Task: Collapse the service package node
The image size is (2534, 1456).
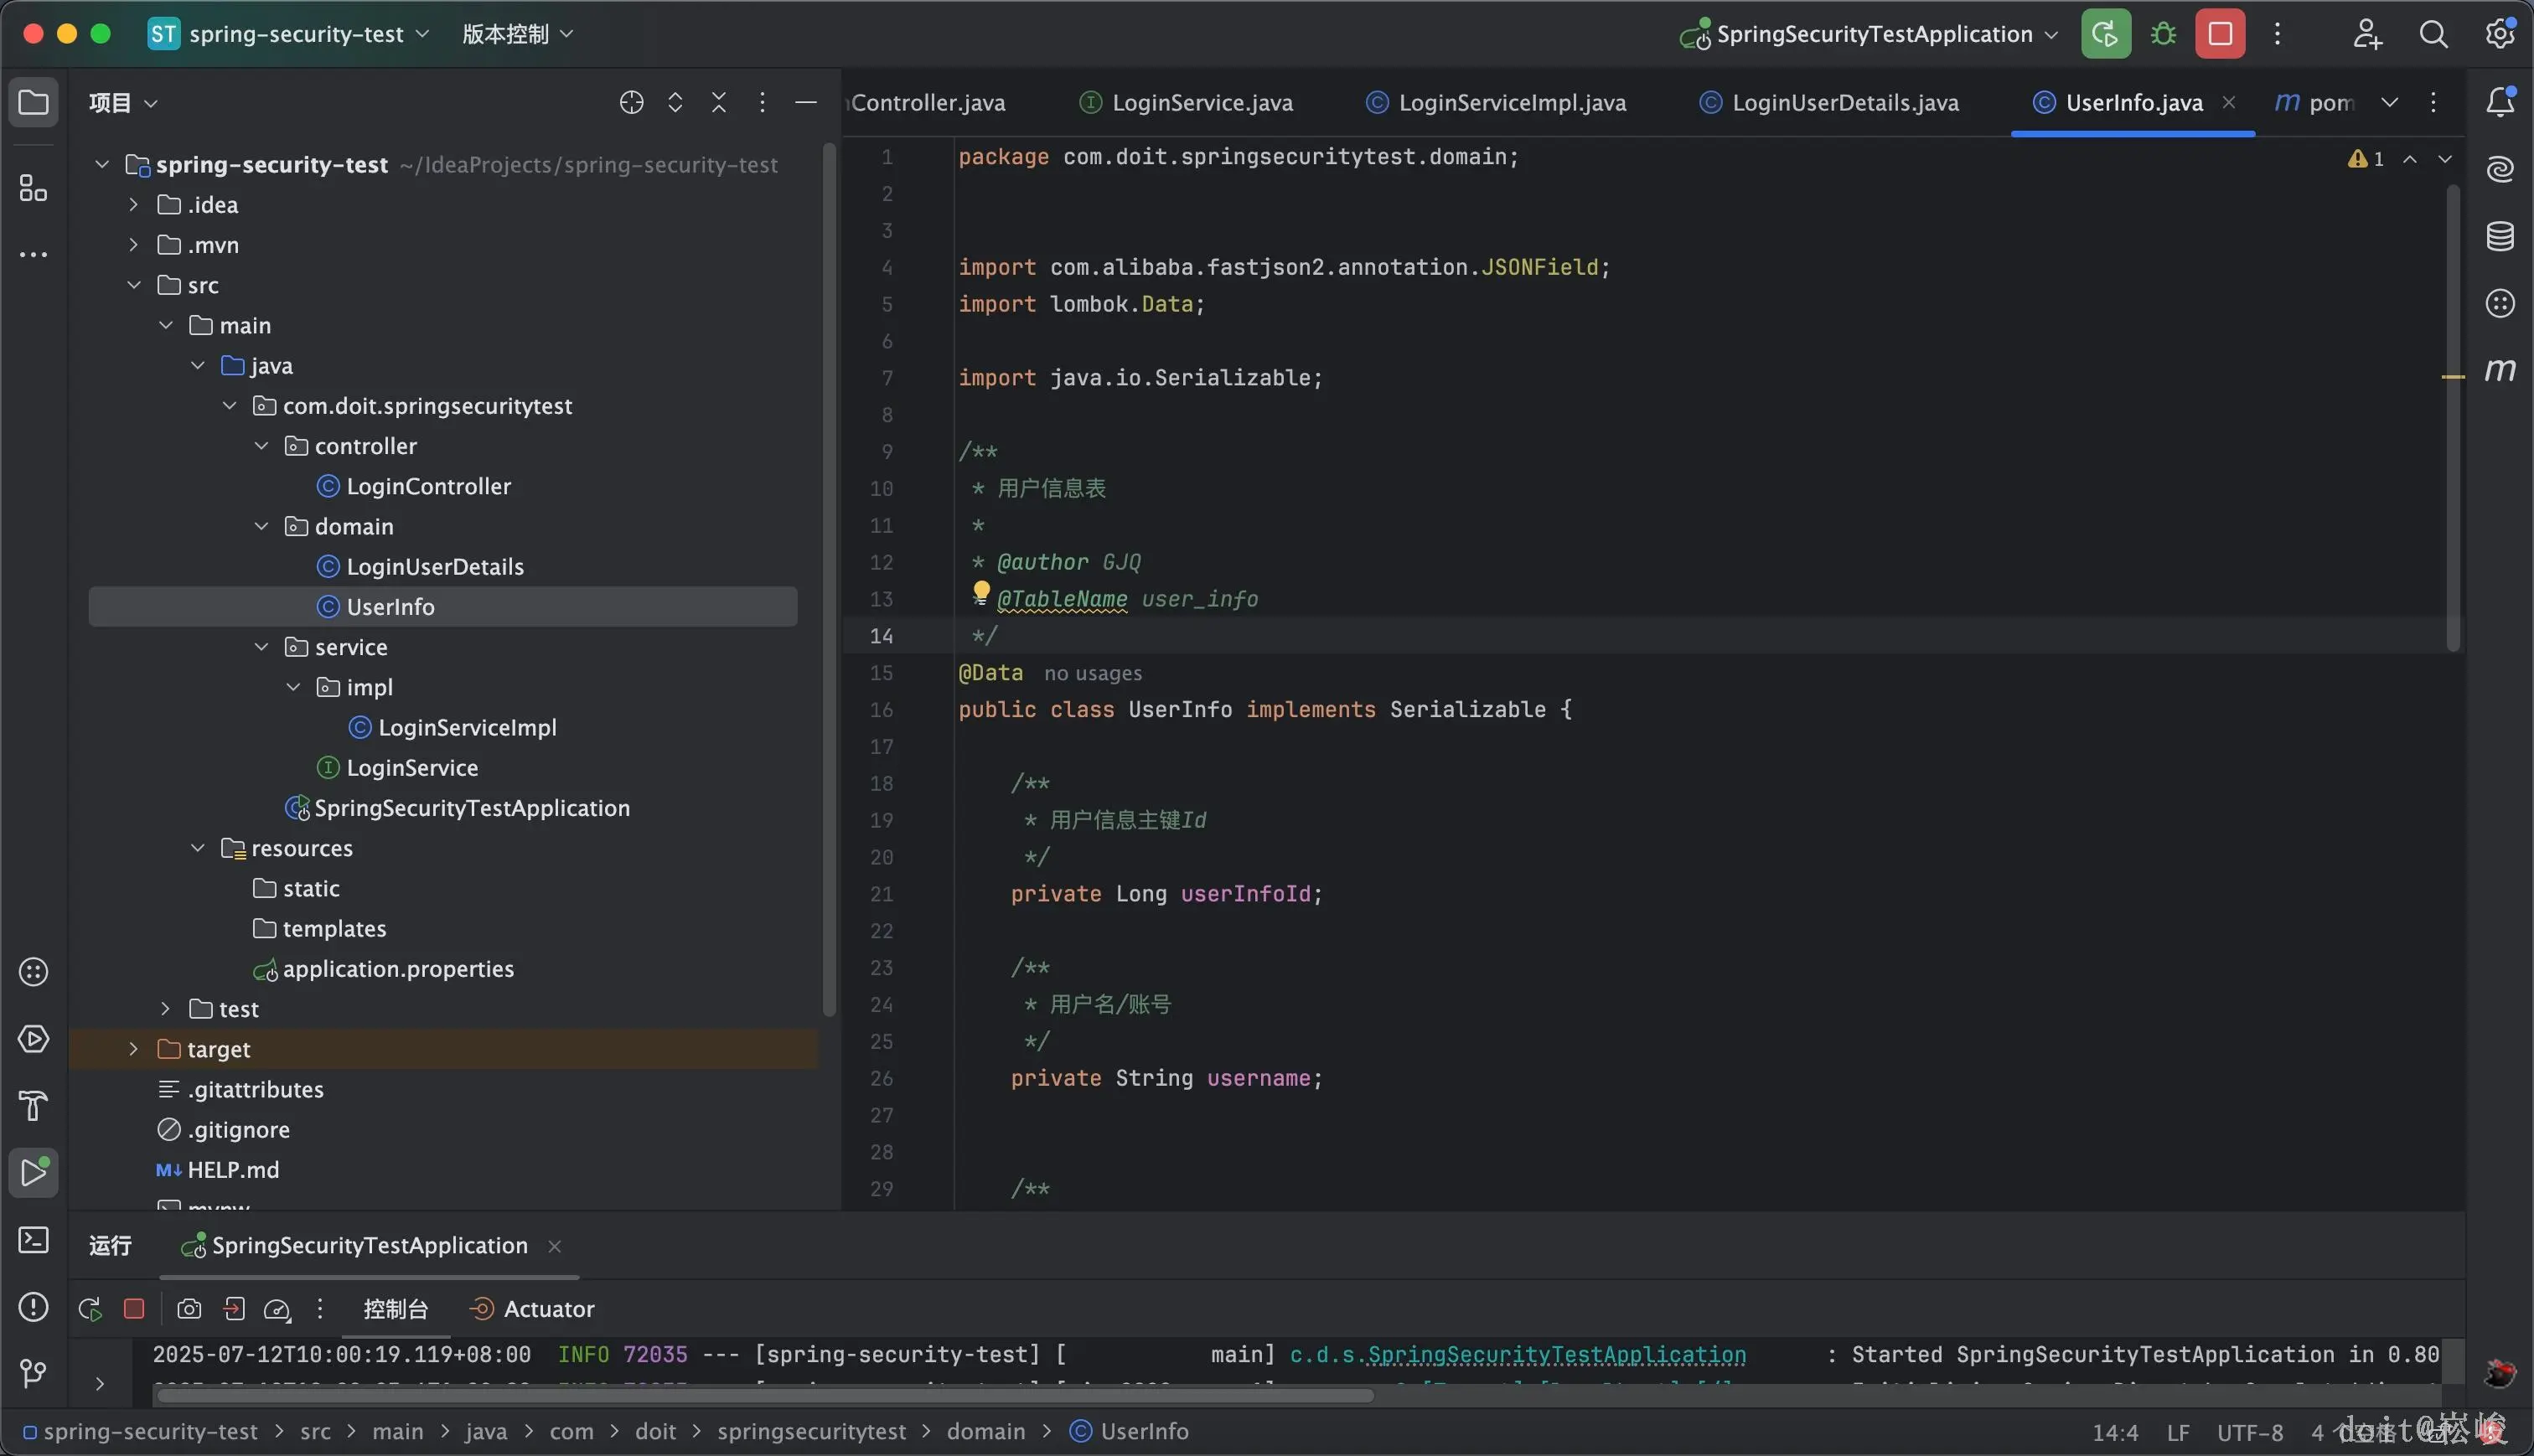Action: coord(261,647)
